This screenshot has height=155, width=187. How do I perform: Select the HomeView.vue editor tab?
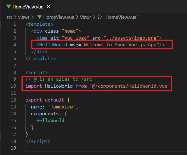coord(28,7)
